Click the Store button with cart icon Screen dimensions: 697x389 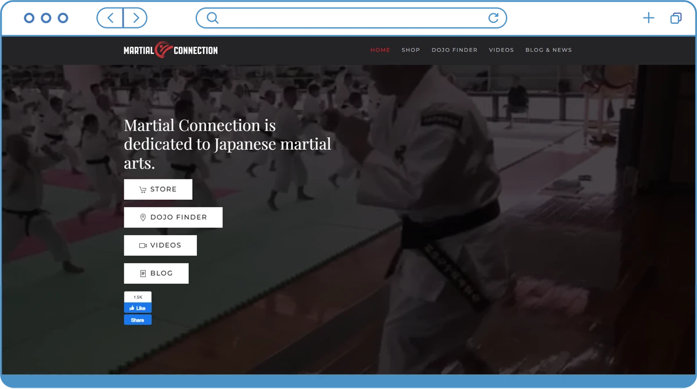point(158,189)
